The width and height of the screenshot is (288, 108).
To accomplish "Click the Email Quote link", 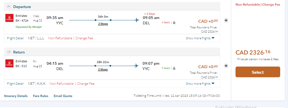I will [63, 96].
